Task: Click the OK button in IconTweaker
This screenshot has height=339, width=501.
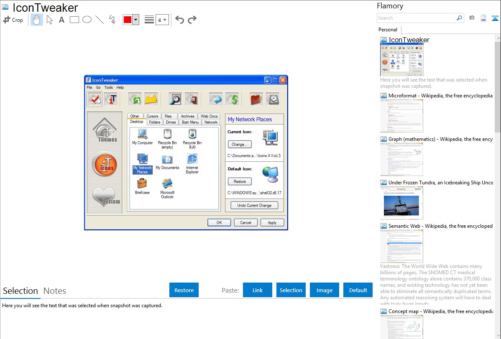Action: pos(219,222)
